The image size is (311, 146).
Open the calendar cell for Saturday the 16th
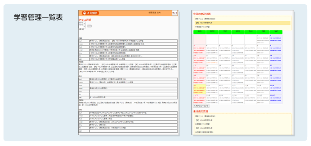[276, 59]
